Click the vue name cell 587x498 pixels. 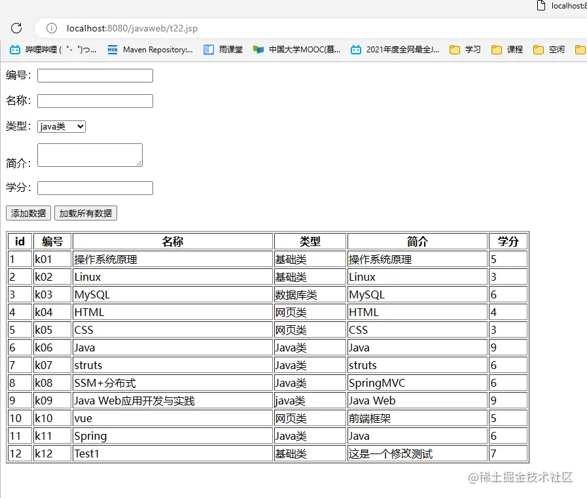[x=173, y=418]
